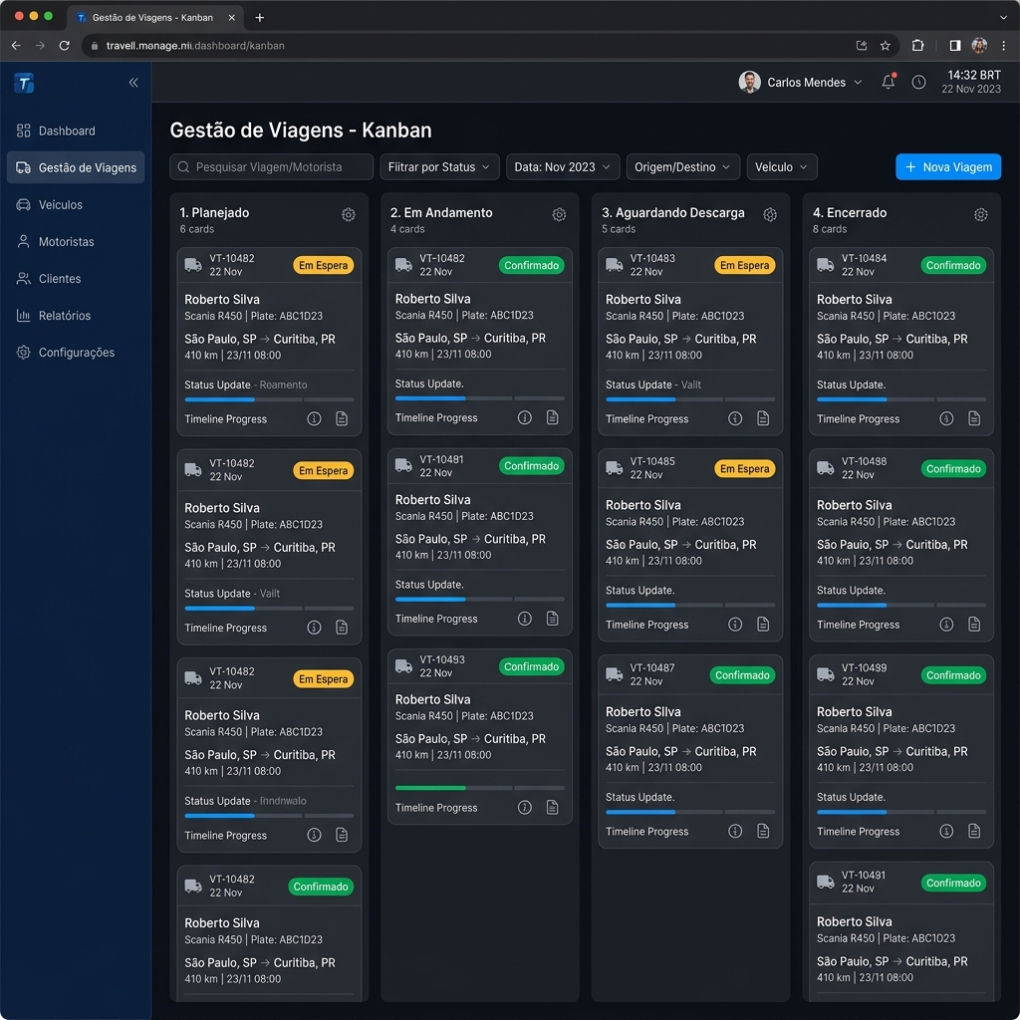Click VT-10499 card ID

(x=864, y=668)
